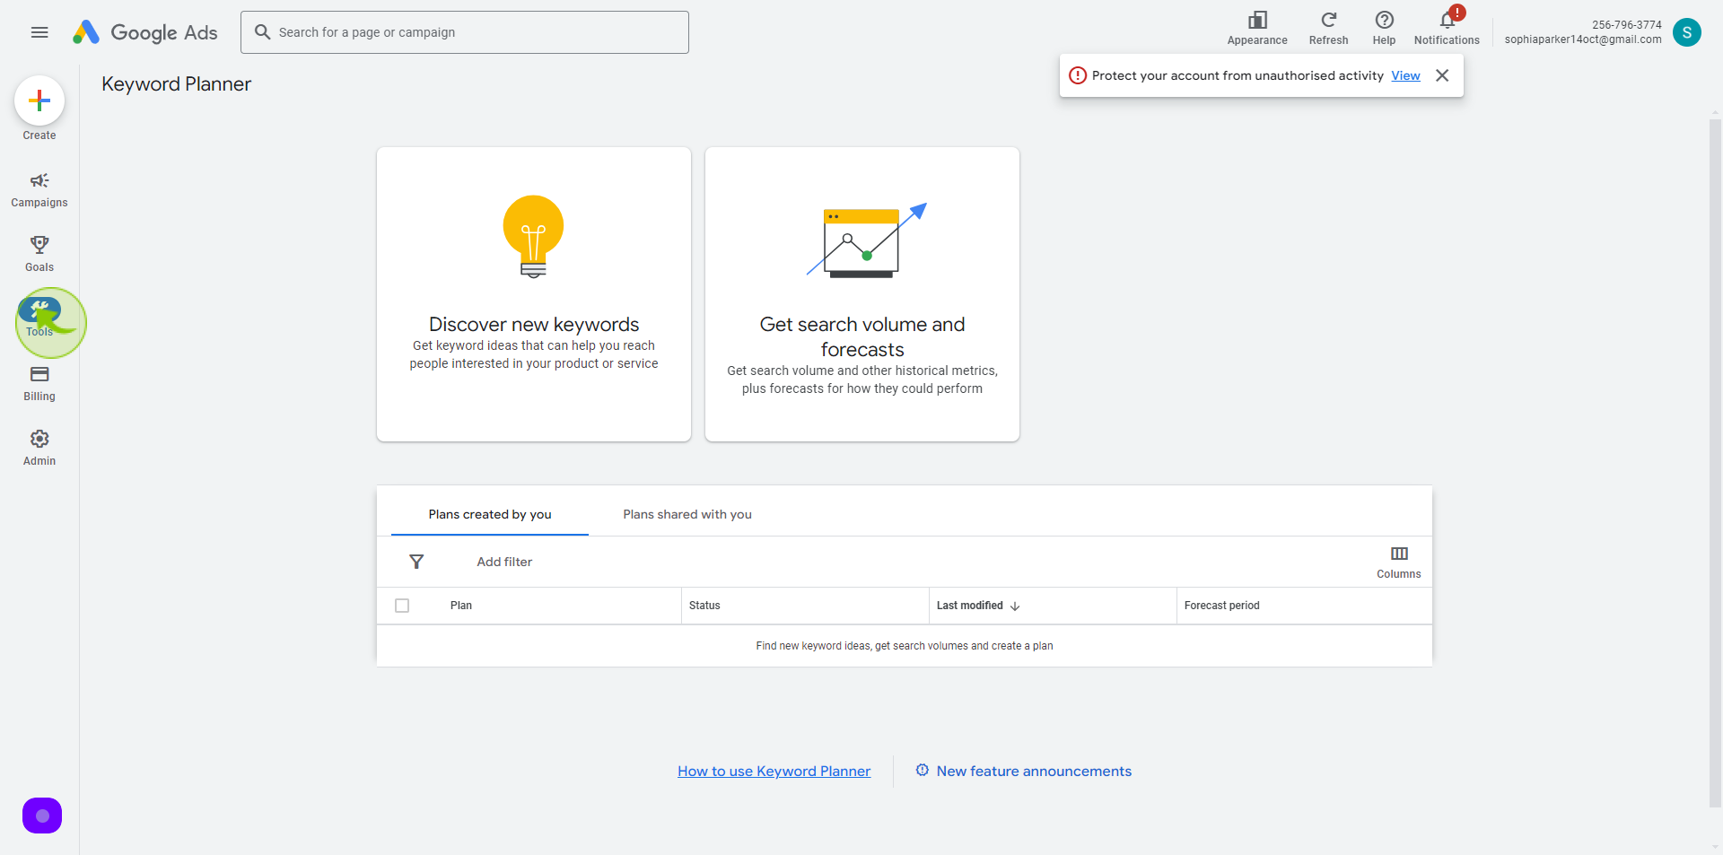Open the Appearance settings
Screen dimensions: 1723x855
pos(1257,29)
